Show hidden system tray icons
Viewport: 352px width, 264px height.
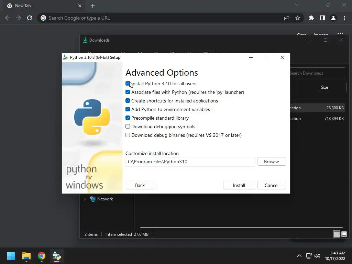299,256
